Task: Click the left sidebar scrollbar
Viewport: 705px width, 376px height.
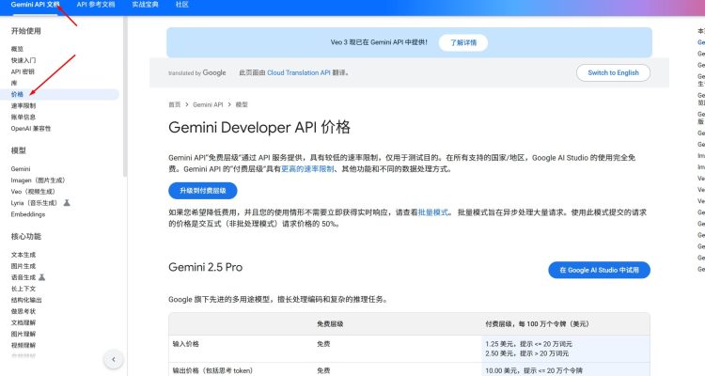Action: point(125,97)
